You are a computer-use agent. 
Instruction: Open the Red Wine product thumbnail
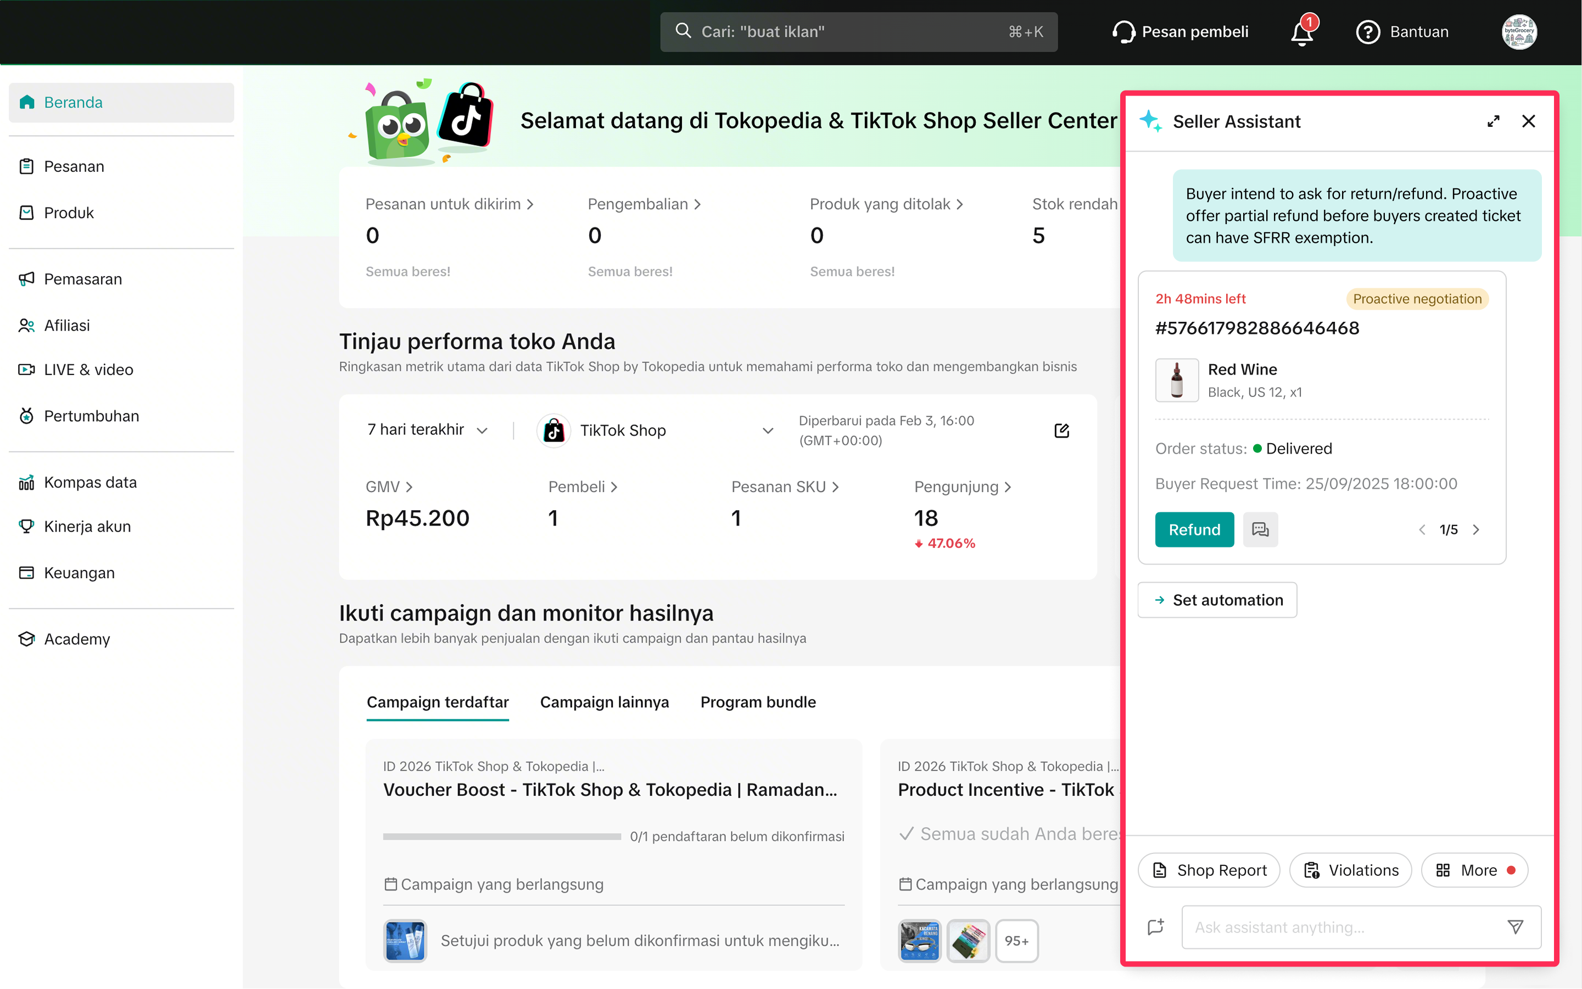coord(1177,380)
